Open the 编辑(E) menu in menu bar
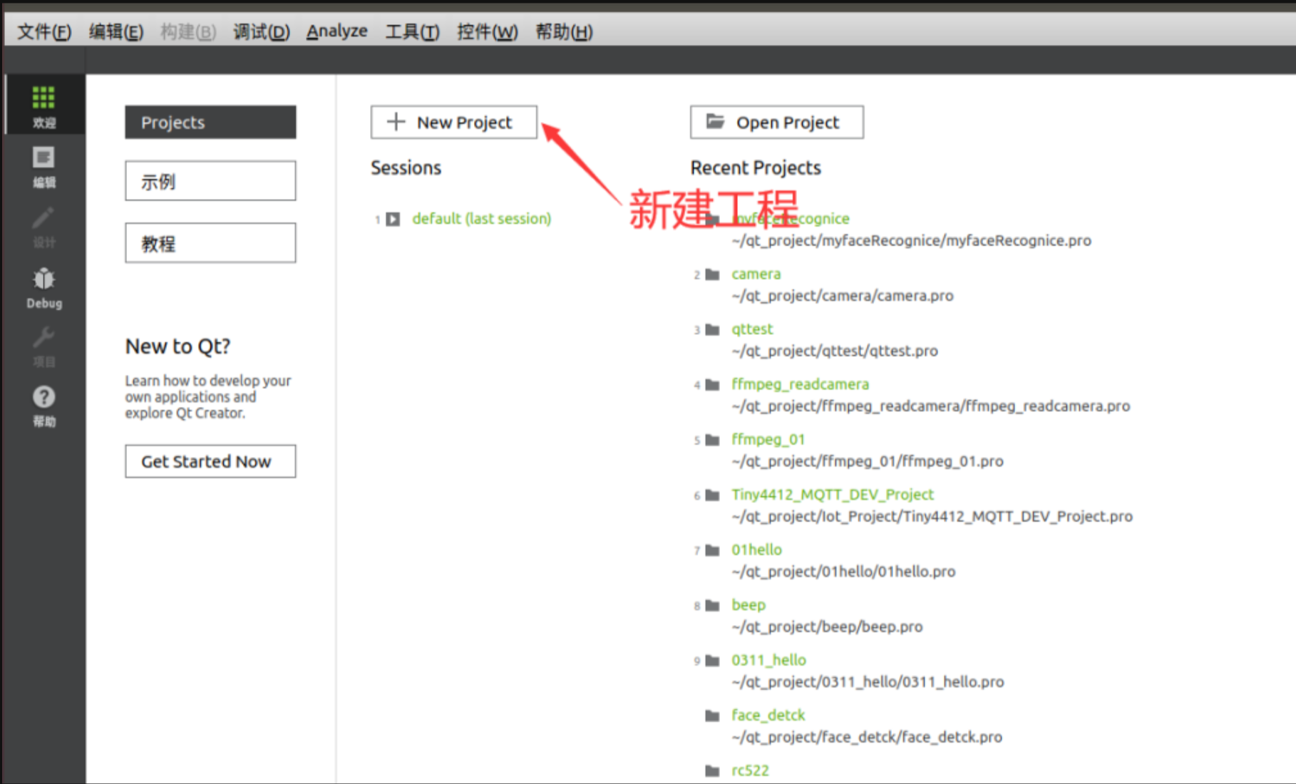1296x784 pixels. coord(116,31)
